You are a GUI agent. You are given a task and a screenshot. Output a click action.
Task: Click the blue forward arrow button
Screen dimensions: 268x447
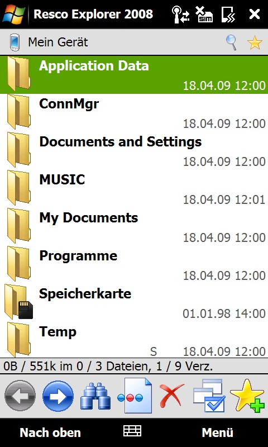(x=58, y=396)
